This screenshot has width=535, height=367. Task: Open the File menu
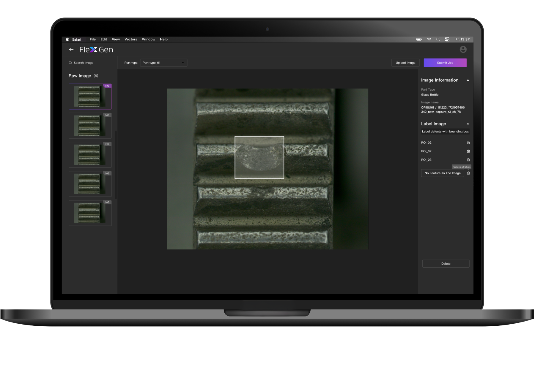92,39
